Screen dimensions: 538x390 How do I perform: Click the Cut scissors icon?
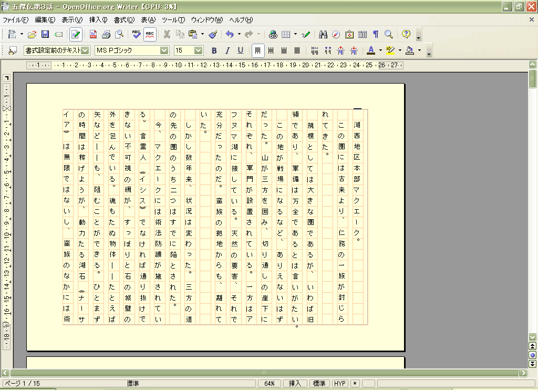pos(167,34)
